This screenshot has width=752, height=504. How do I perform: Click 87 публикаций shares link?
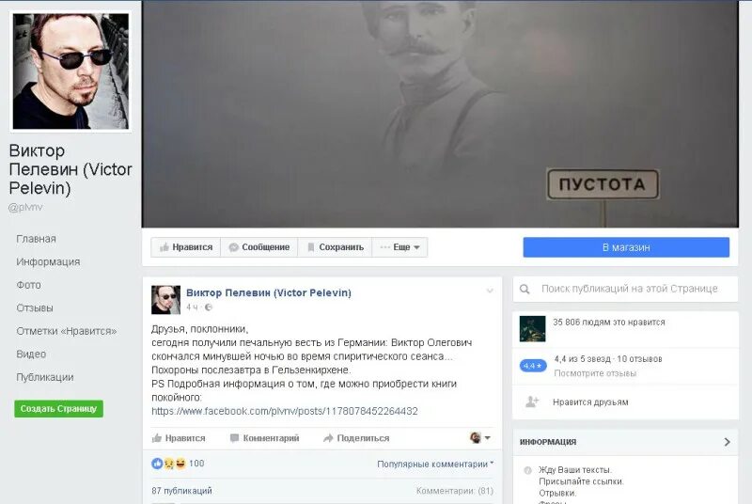pyautogui.click(x=181, y=491)
